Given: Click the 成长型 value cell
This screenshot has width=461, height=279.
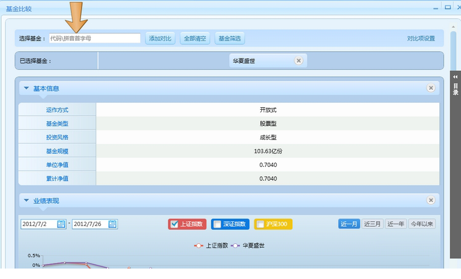Looking at the screenshot, I should [268, 137].
